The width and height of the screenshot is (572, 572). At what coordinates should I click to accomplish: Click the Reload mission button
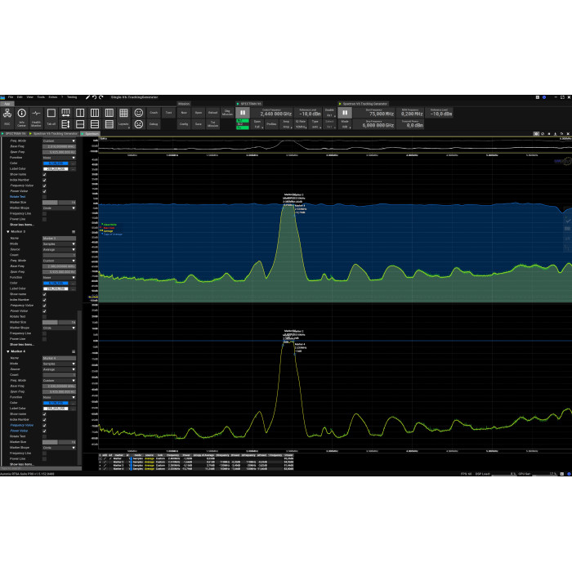click(212, 113)
